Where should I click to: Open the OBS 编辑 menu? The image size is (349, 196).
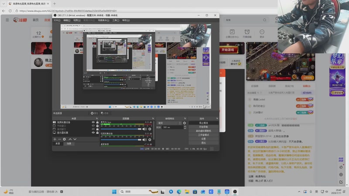coord(67,20)
